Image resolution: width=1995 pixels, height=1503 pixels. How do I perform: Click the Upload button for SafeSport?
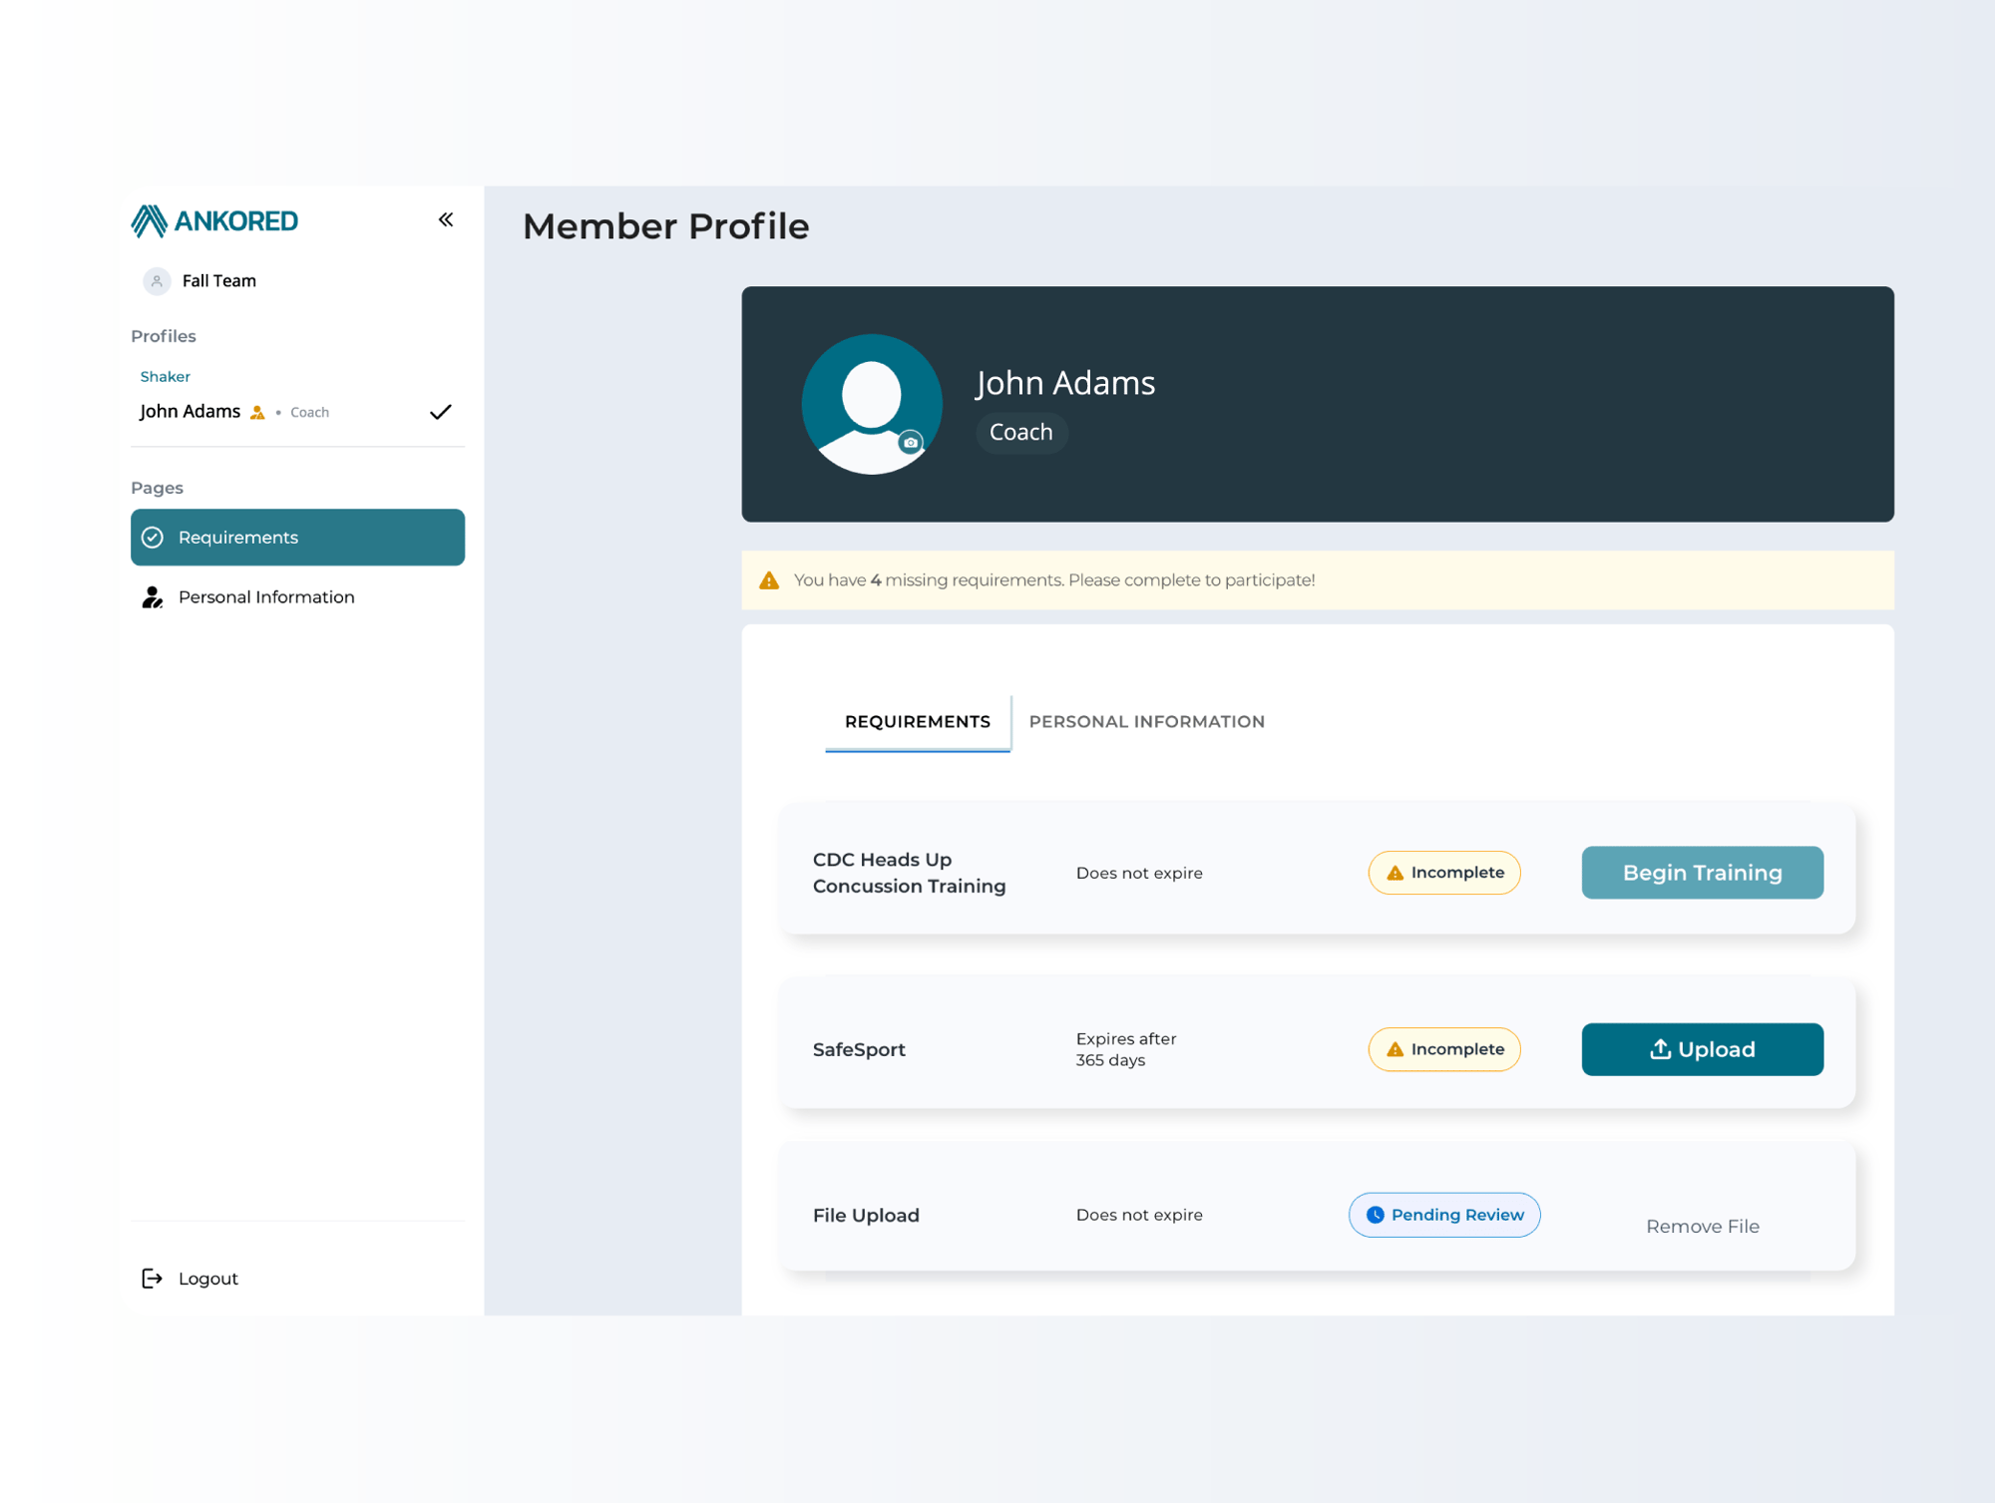pos(1702,1049)
